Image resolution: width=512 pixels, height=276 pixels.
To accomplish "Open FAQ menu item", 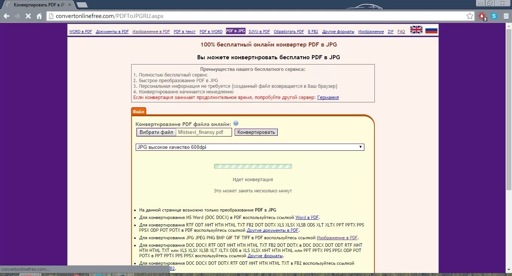I will pos(401,32).
